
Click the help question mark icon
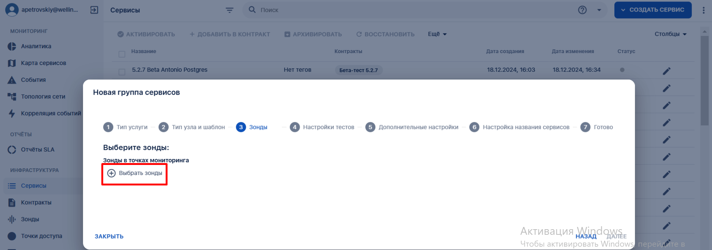pos(582,10)
